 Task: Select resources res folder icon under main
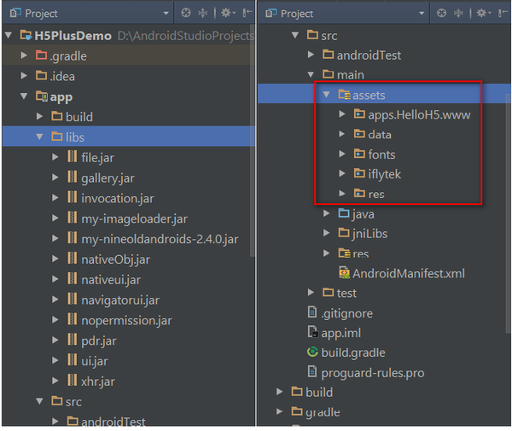click(344, 253)
